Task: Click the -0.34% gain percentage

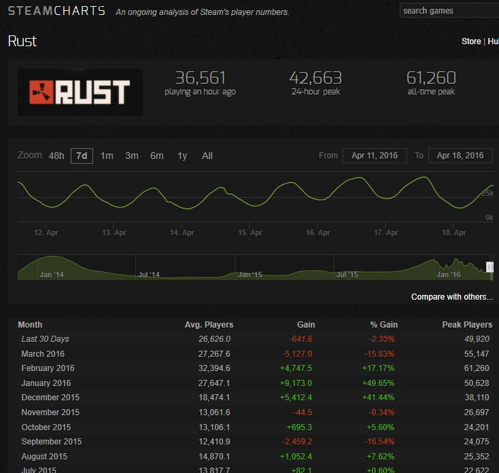Action: (x=381, y=413)
